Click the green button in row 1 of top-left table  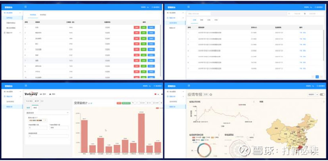click(x=143, y=27)
